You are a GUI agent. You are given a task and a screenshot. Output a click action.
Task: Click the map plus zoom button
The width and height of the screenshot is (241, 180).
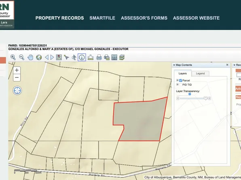tap(17, 70)
